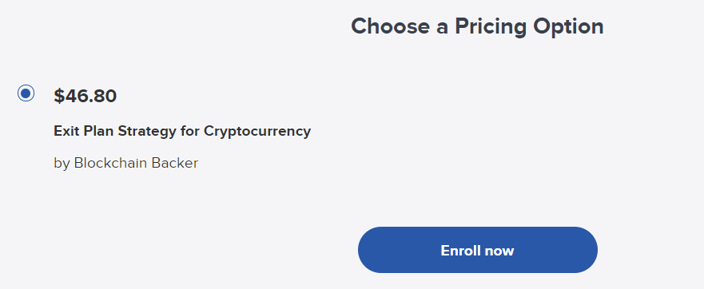Click the words Exit Plan in course title

coord(84,131)
